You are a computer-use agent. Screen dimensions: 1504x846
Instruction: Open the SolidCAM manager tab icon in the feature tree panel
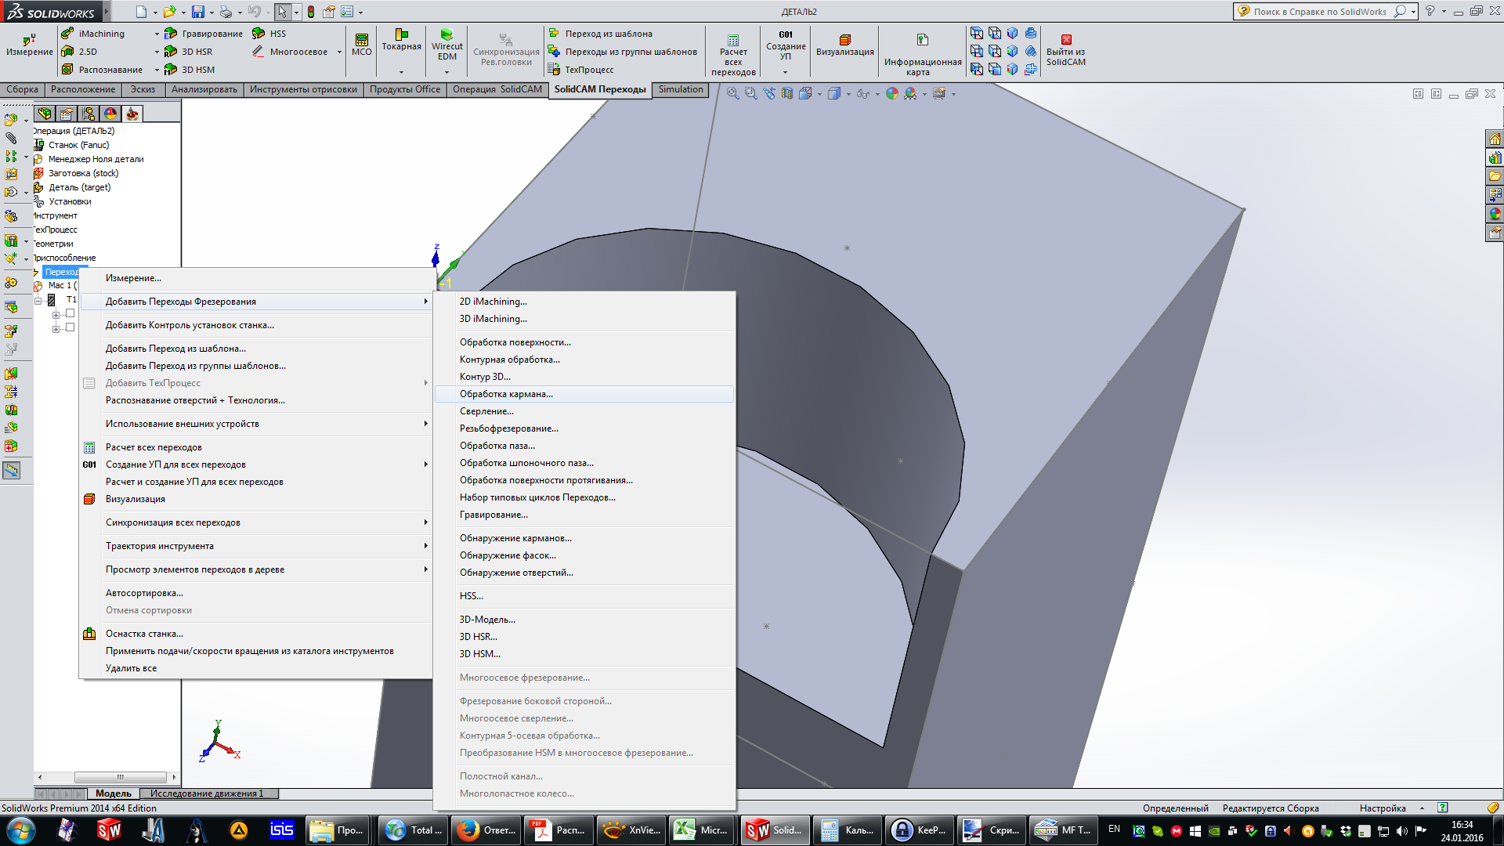point(132,114)
